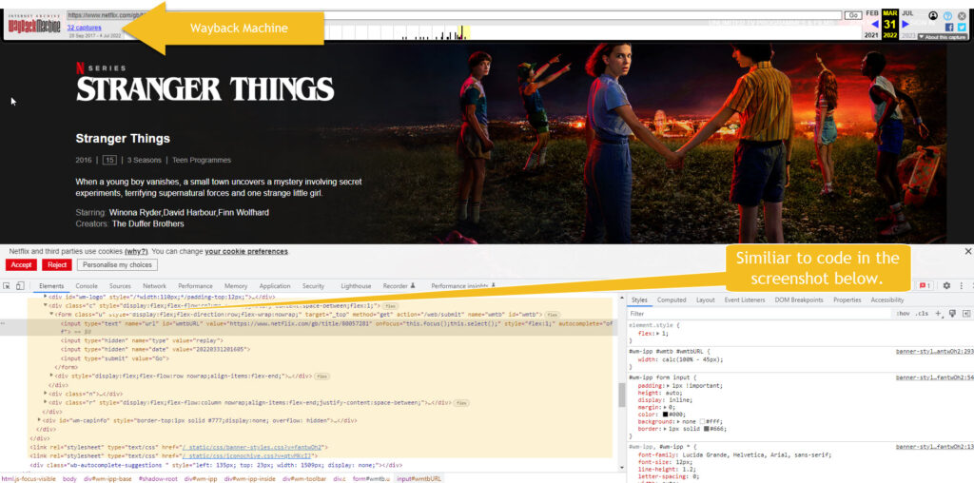Open the Recorder tab

pos(399,286)
